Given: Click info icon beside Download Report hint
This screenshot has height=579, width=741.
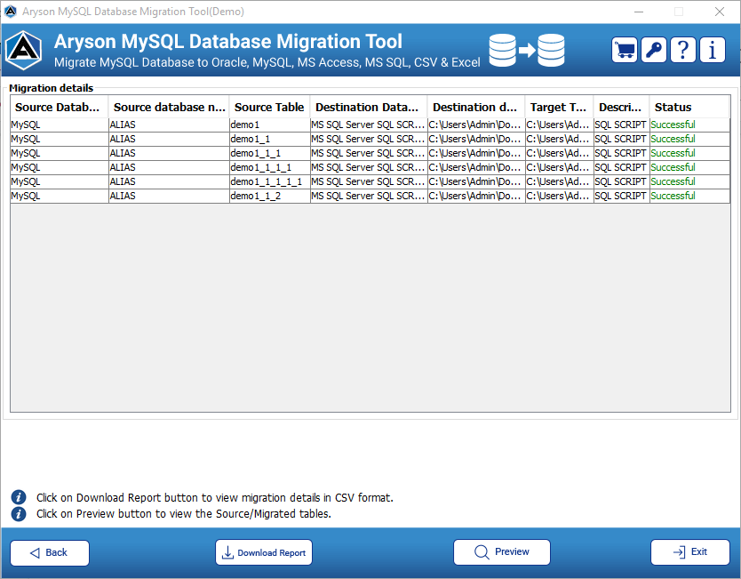Looking at the screenshot, I should tap(19, 497).
